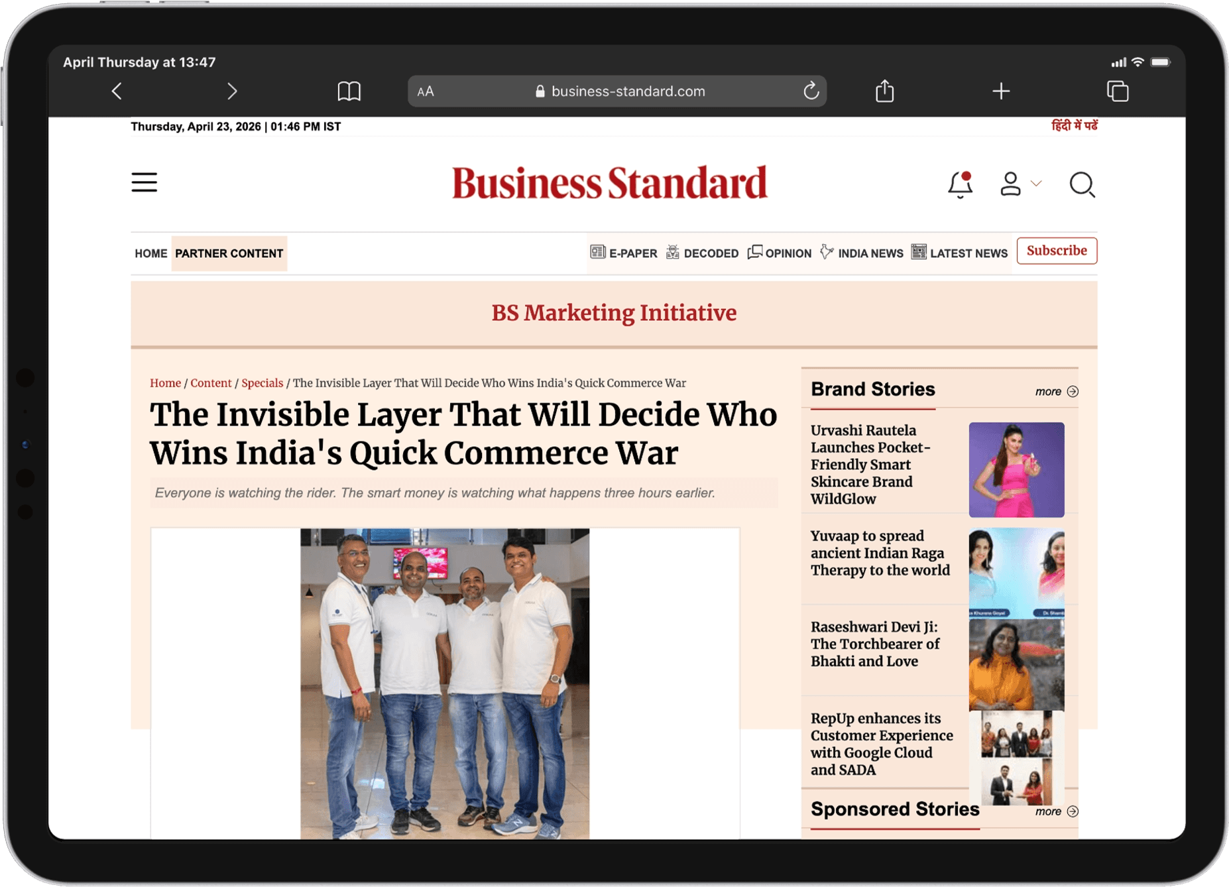Image resolution: width=1229 pixels, height=887 pixels.
Task: Open Urvashi Rautela story thumbnail
Action: [1016, 470]
